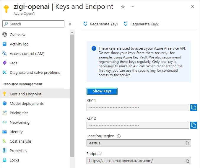This screenshot has width=200, height=168.
Task: Click the purple Tags icon
Action: [5, 63]
